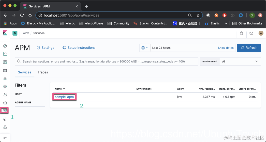Switch to the Traces tab
Screen dimensions: 266x142
click(x=43, y=72)
